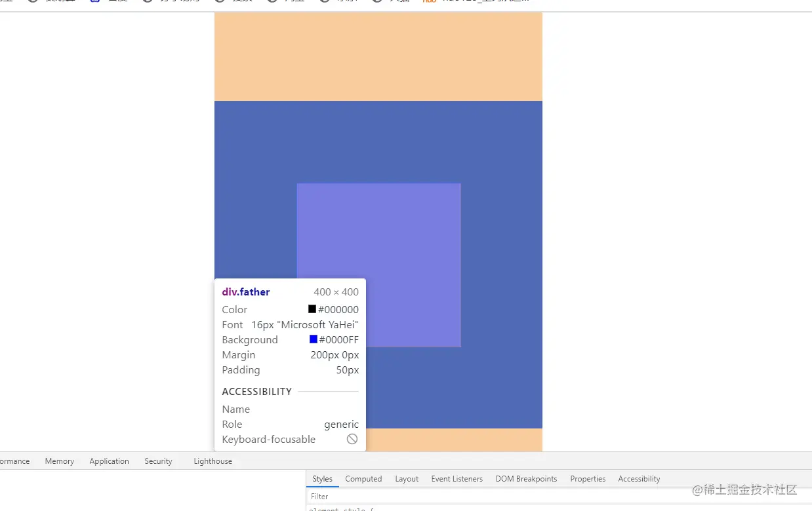The width and height of the screenshot is (812, 511).
Task: Open the Layout sidebar tab
Action: [x=407, y=479]
